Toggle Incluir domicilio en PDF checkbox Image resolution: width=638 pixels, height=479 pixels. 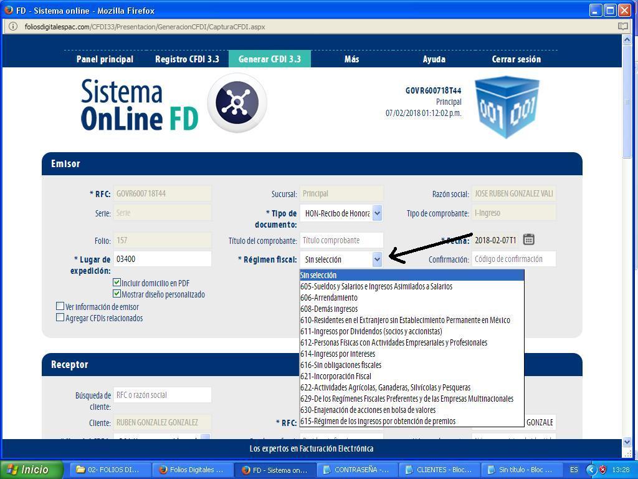117,283
